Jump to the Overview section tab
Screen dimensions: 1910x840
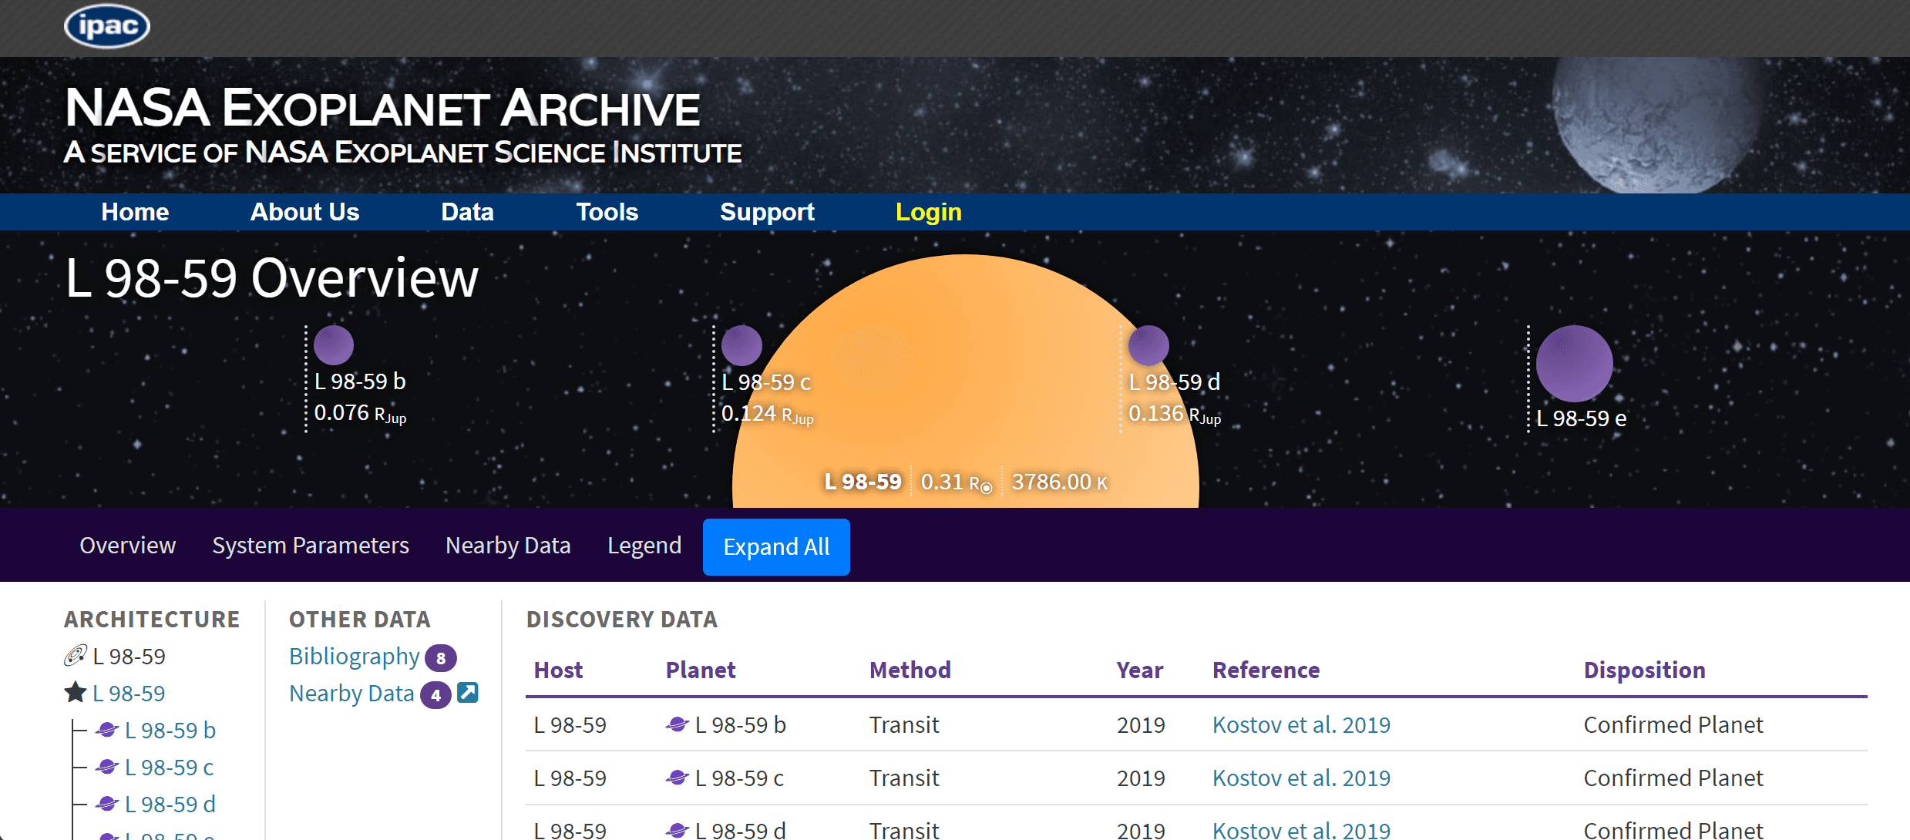pyautogui.click(x=128, y=545)
